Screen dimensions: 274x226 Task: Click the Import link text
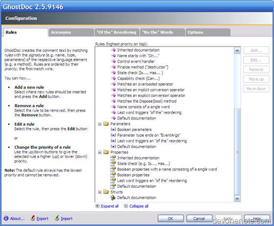pyautogui.click(x=67, y=219)
